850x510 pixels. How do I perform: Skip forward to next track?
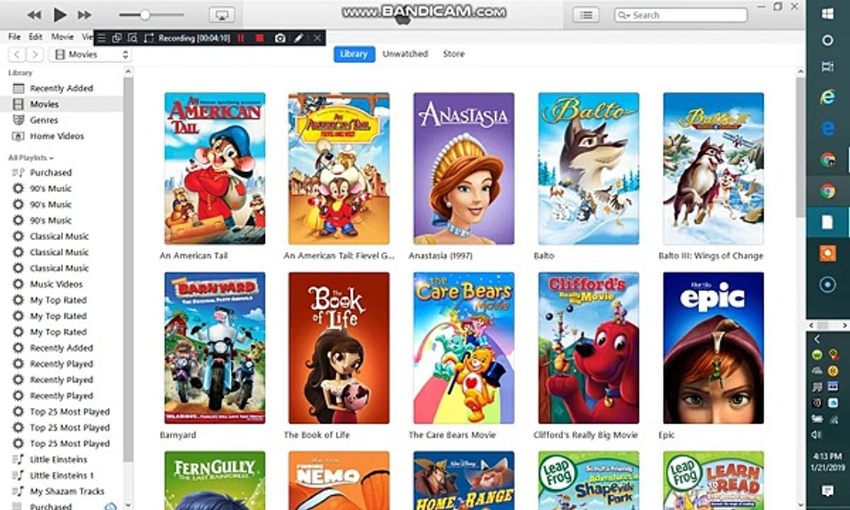click(84, 15)
